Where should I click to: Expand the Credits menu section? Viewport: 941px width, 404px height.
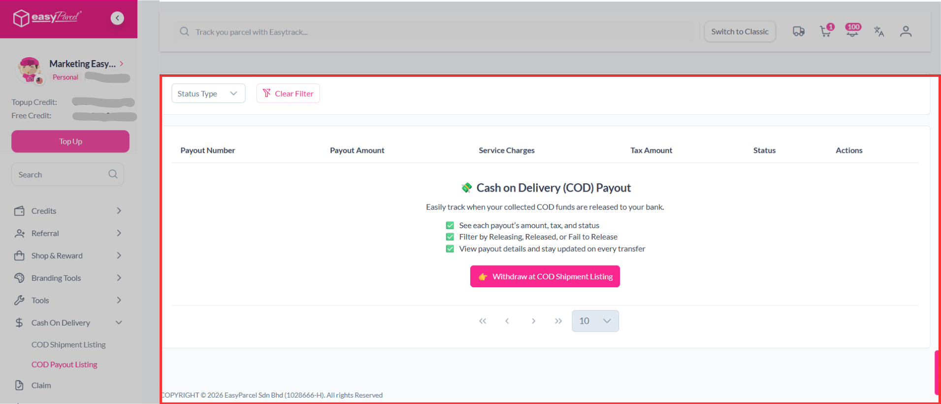[x=68, y=211]
